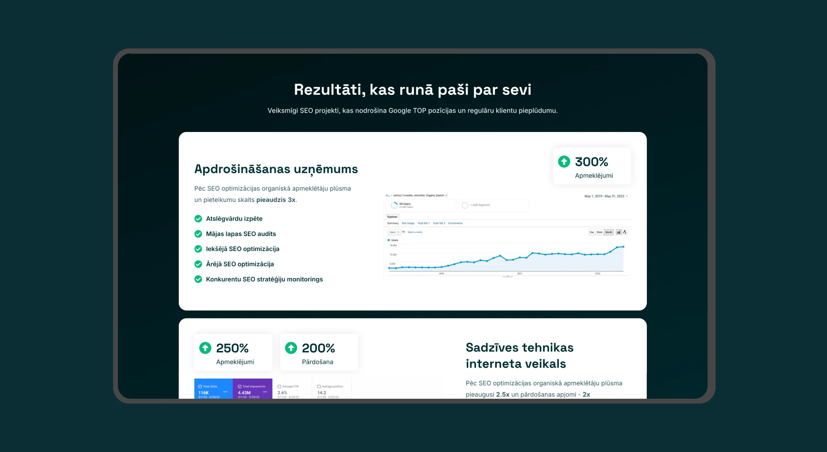
Task: Open the Goal Set 2 sub-tab
Action: pos(439,223)
